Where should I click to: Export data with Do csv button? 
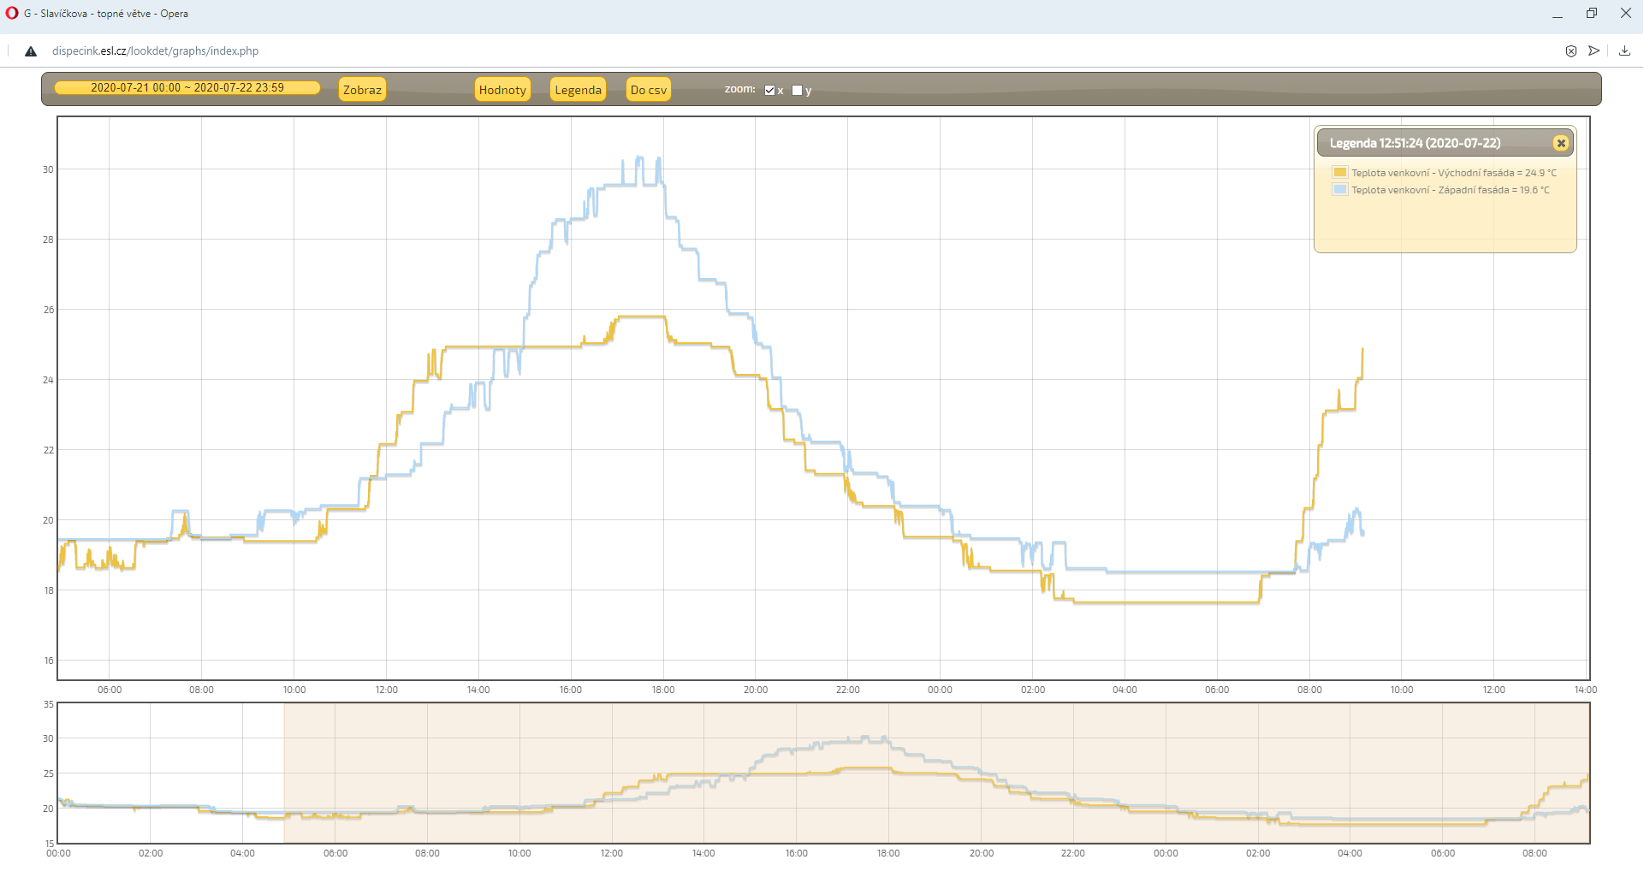point(648,90)
